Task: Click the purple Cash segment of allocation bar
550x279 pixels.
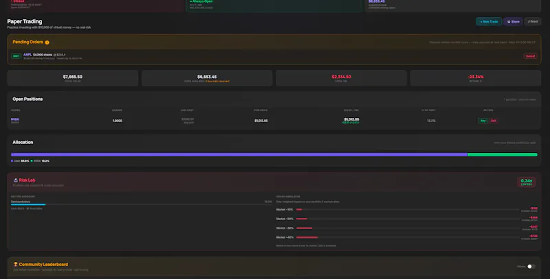Action: (239, 154)
